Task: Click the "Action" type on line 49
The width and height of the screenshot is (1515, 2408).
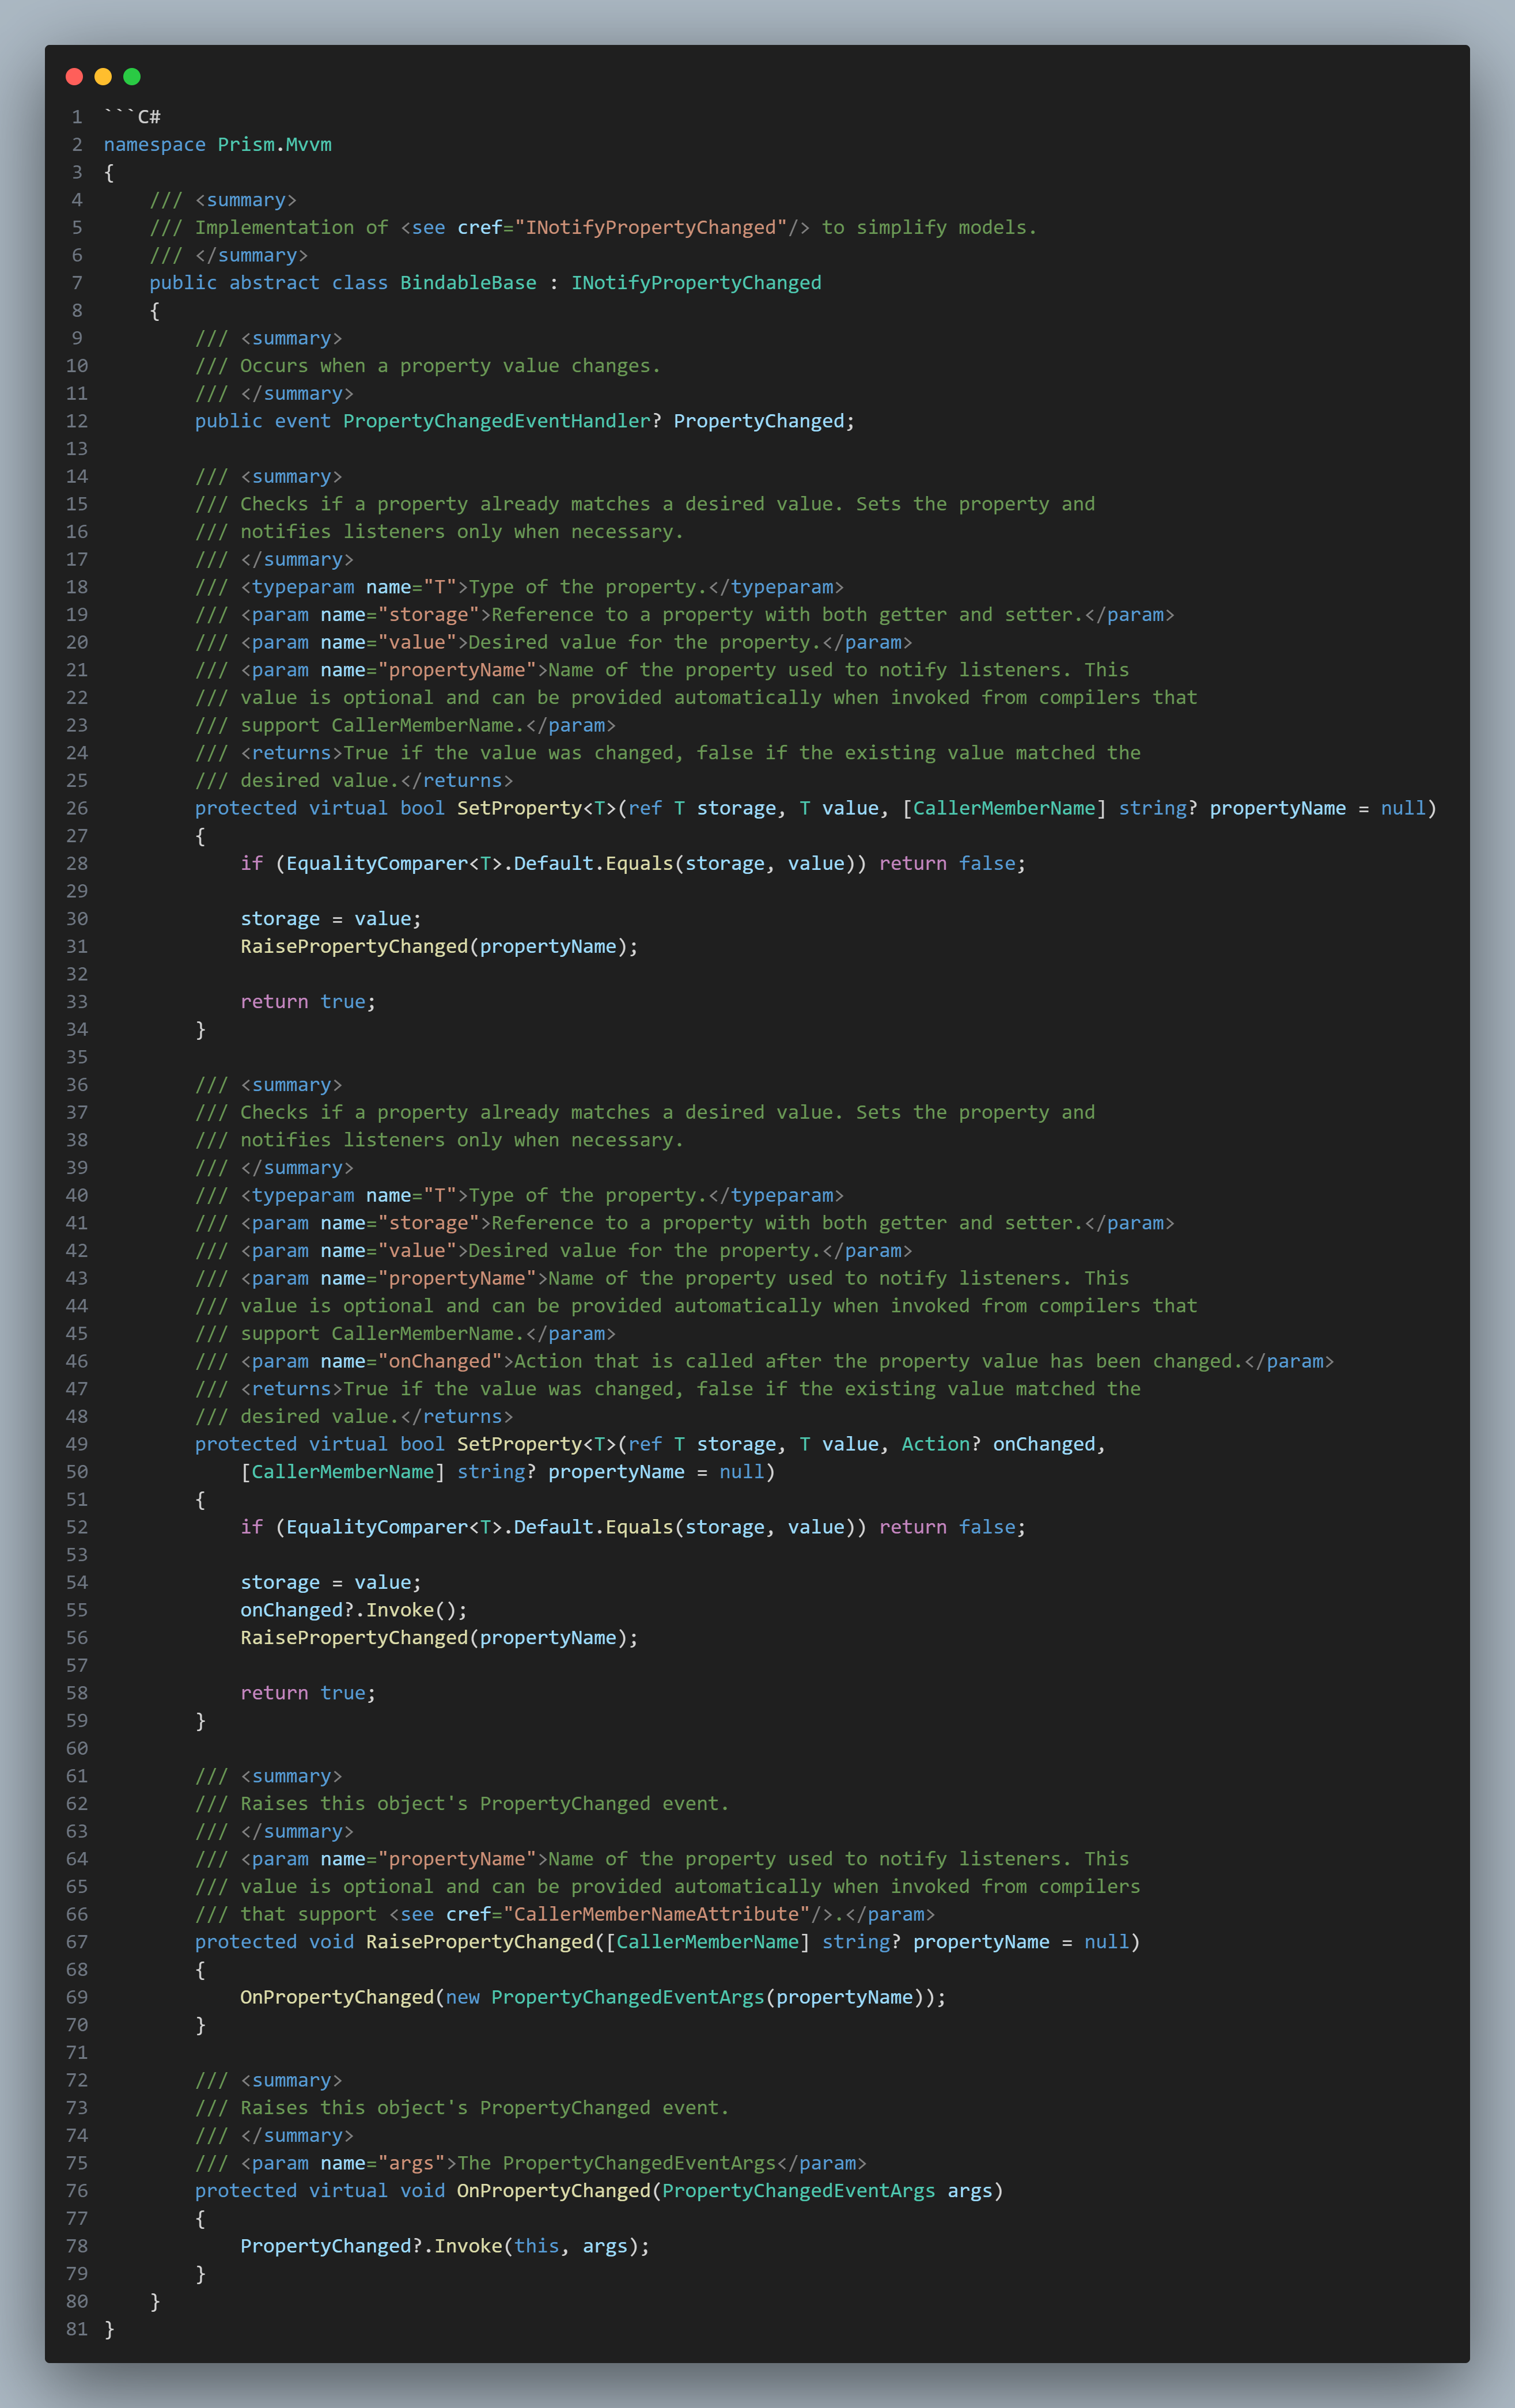Action: (x=936, y=1444)
